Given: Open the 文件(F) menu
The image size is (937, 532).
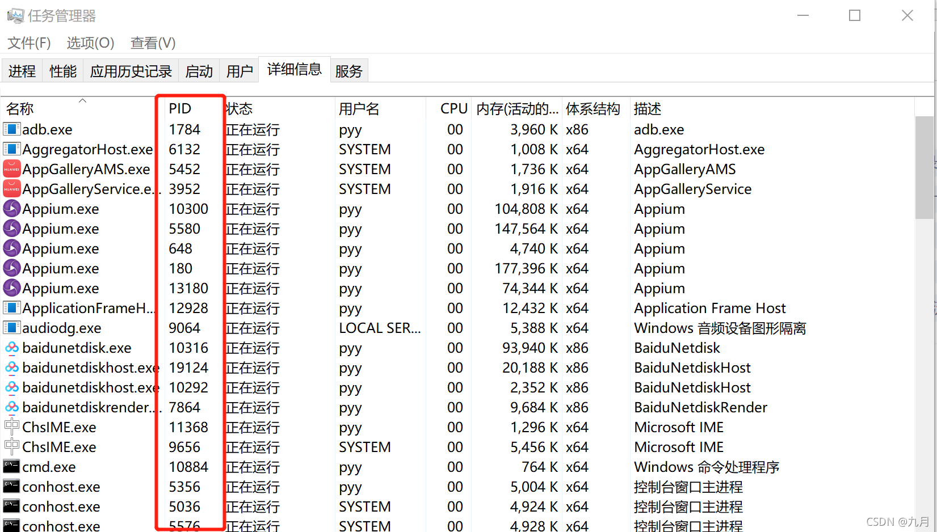Looking at the screenshot, I should pos(29,43).
